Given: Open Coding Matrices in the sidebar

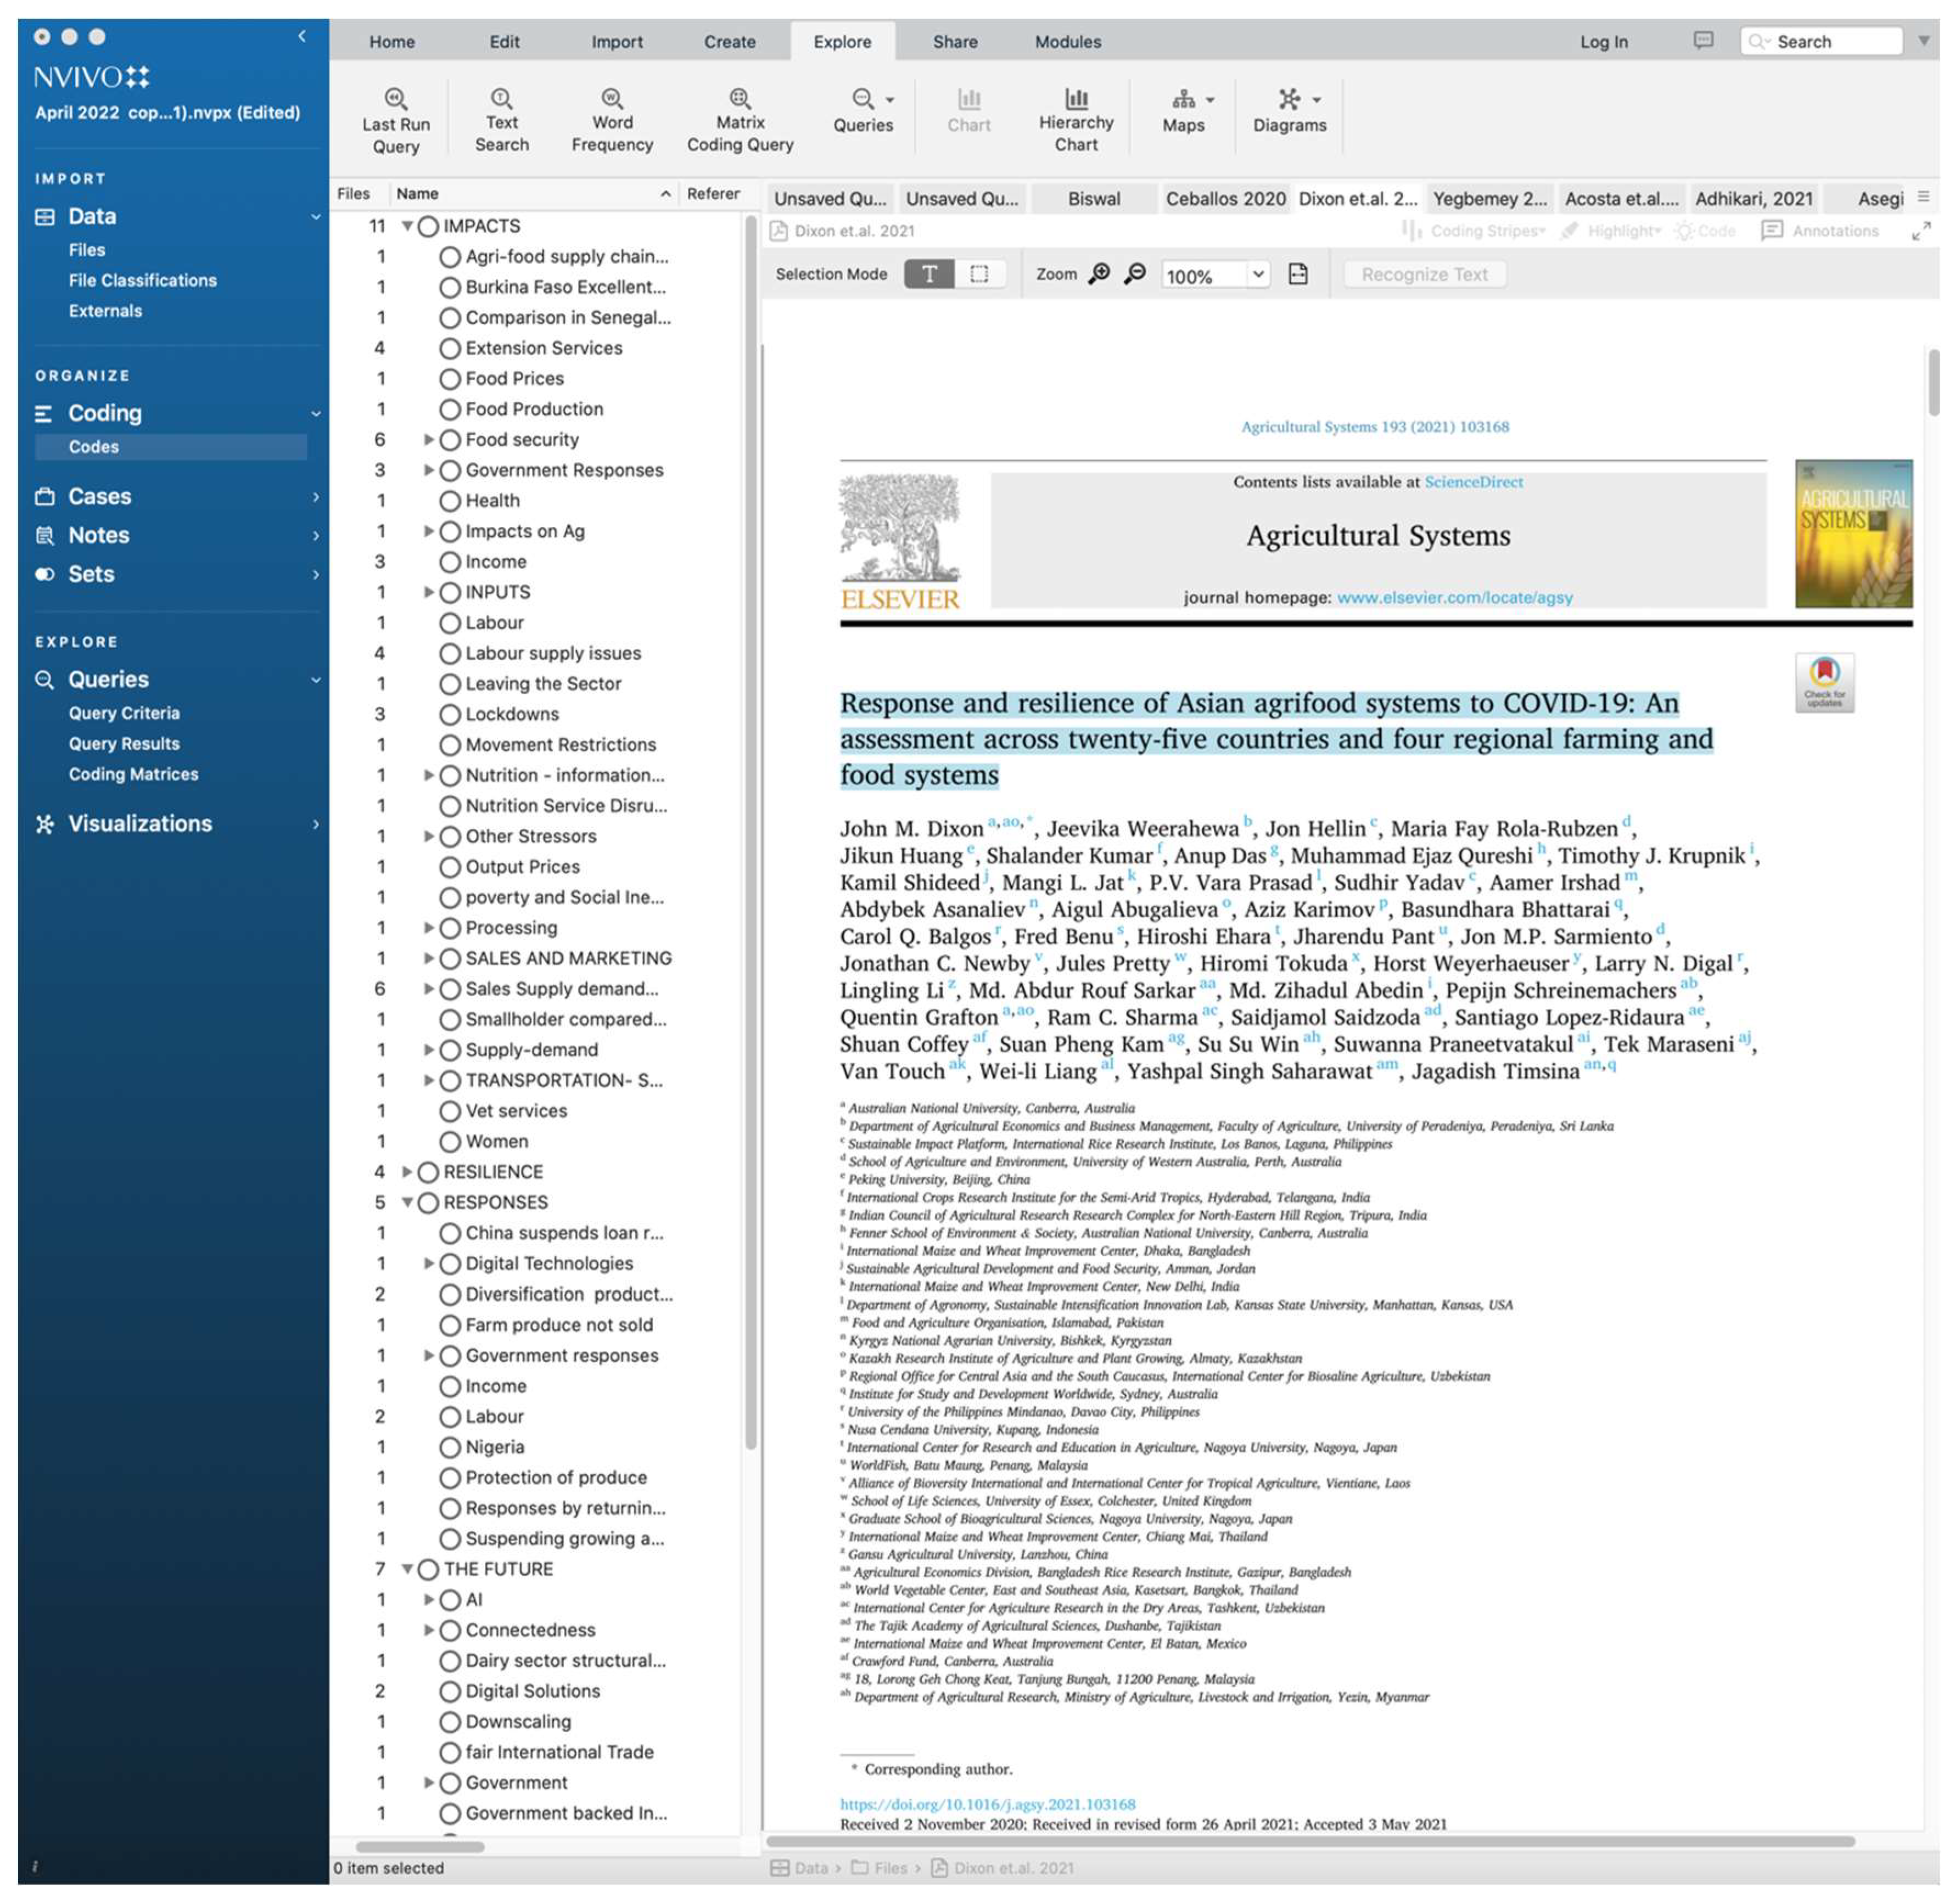Looking at the screenshot, I should click(133, 774).
